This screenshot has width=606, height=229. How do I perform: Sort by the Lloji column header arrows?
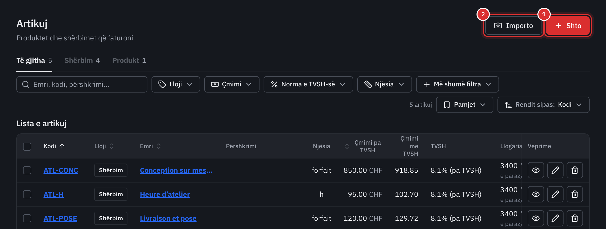[112, 146]
